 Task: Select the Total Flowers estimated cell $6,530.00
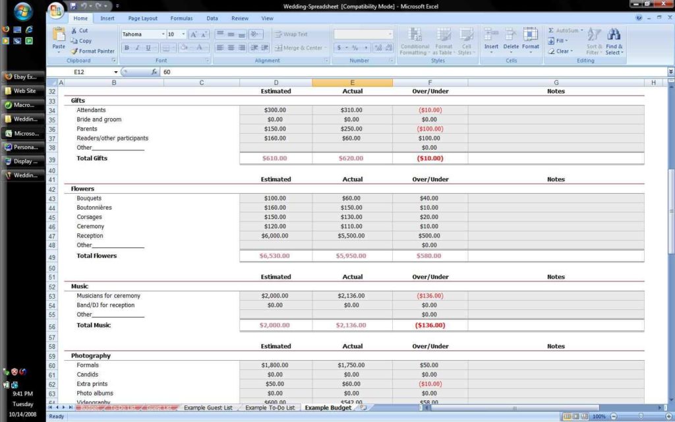pyautogui.click(x=276, y=256)
